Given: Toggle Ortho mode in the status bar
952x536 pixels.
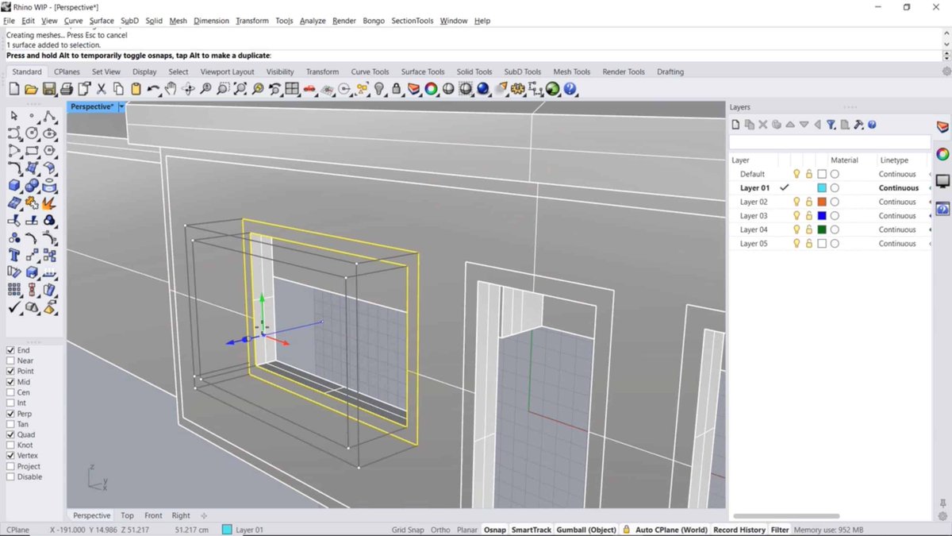Looking at the screenshot, I should pyautogui.click(x=440, y=530).
